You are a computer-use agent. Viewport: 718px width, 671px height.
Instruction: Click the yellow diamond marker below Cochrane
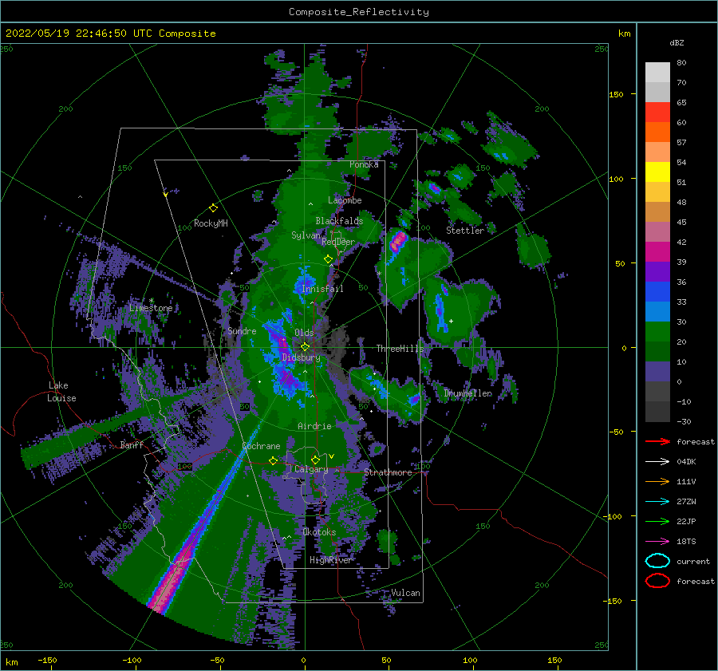(x=274, y=460)
